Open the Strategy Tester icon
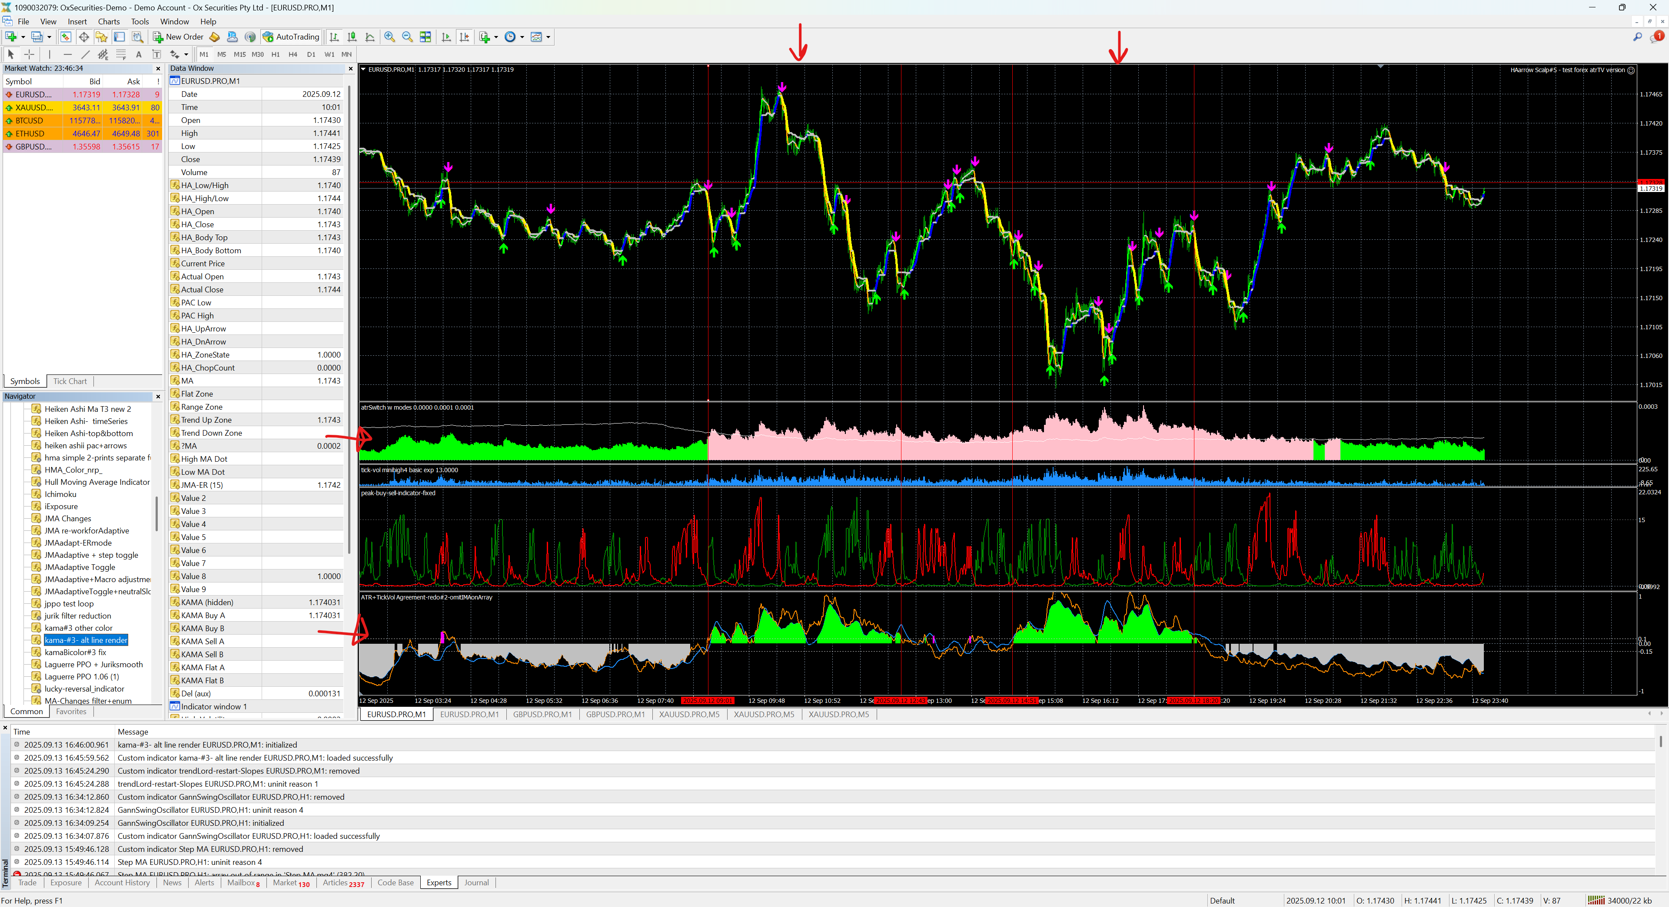 pyautogui.click(x=137, y=37)
